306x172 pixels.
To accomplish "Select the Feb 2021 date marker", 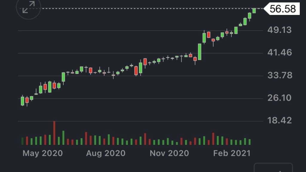I will (232, 153).
